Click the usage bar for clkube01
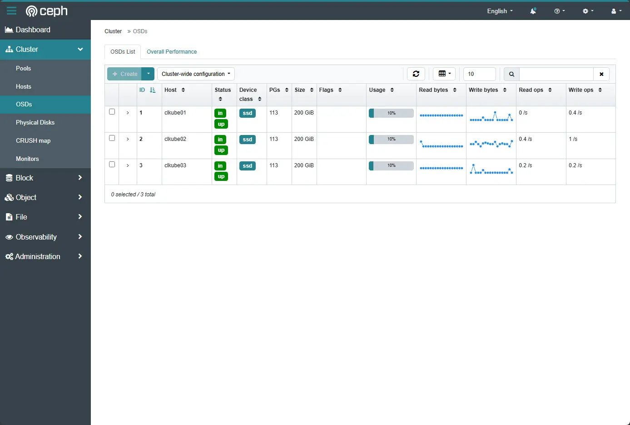 [391, 113]
